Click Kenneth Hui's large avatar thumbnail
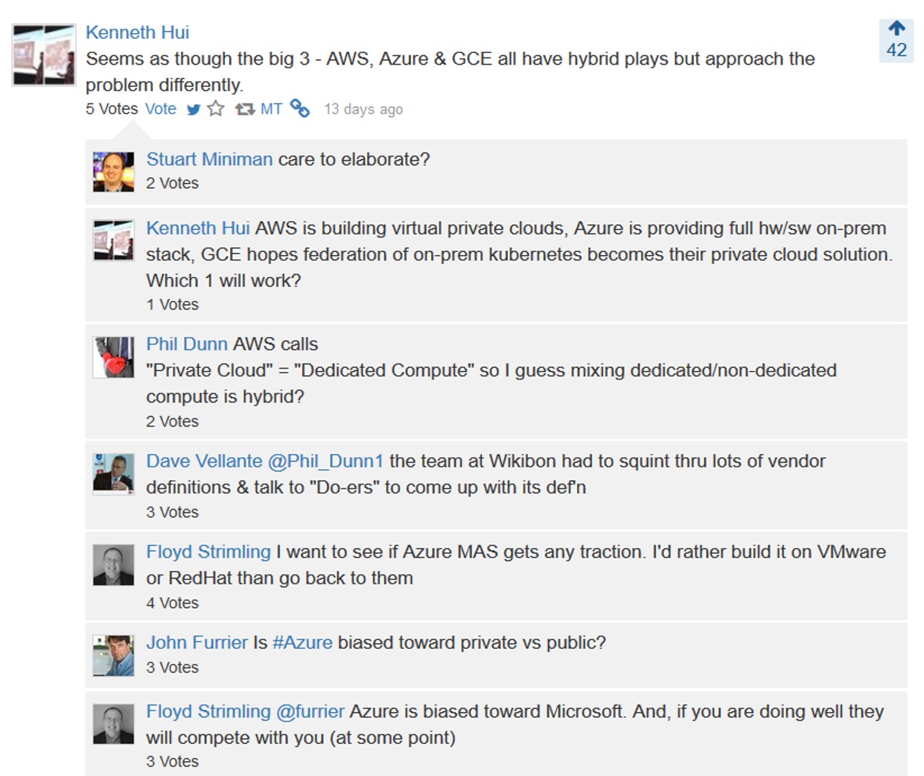 [x=44, y=55]
